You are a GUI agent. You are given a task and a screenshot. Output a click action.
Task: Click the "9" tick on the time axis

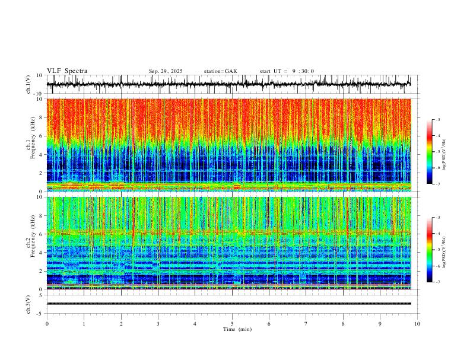coord(380,324)
